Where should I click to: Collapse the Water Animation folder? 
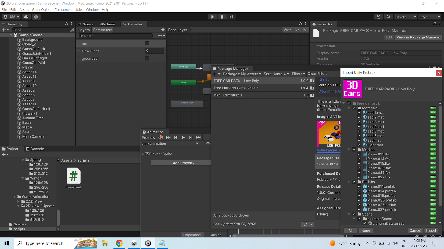15,197
